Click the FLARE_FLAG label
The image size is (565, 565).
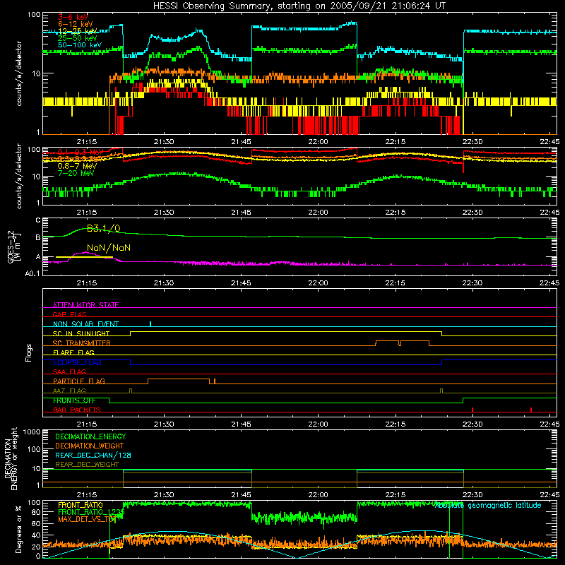73,352
